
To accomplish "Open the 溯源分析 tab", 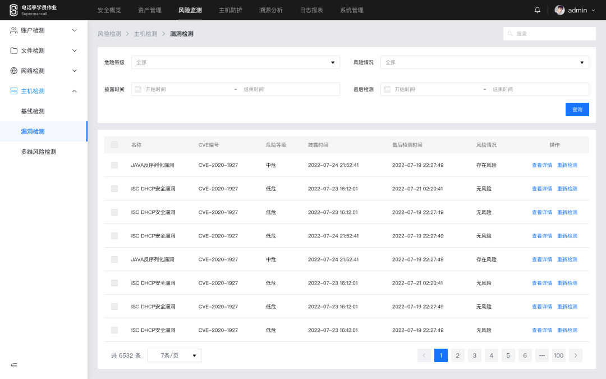I will pos(271,10).
